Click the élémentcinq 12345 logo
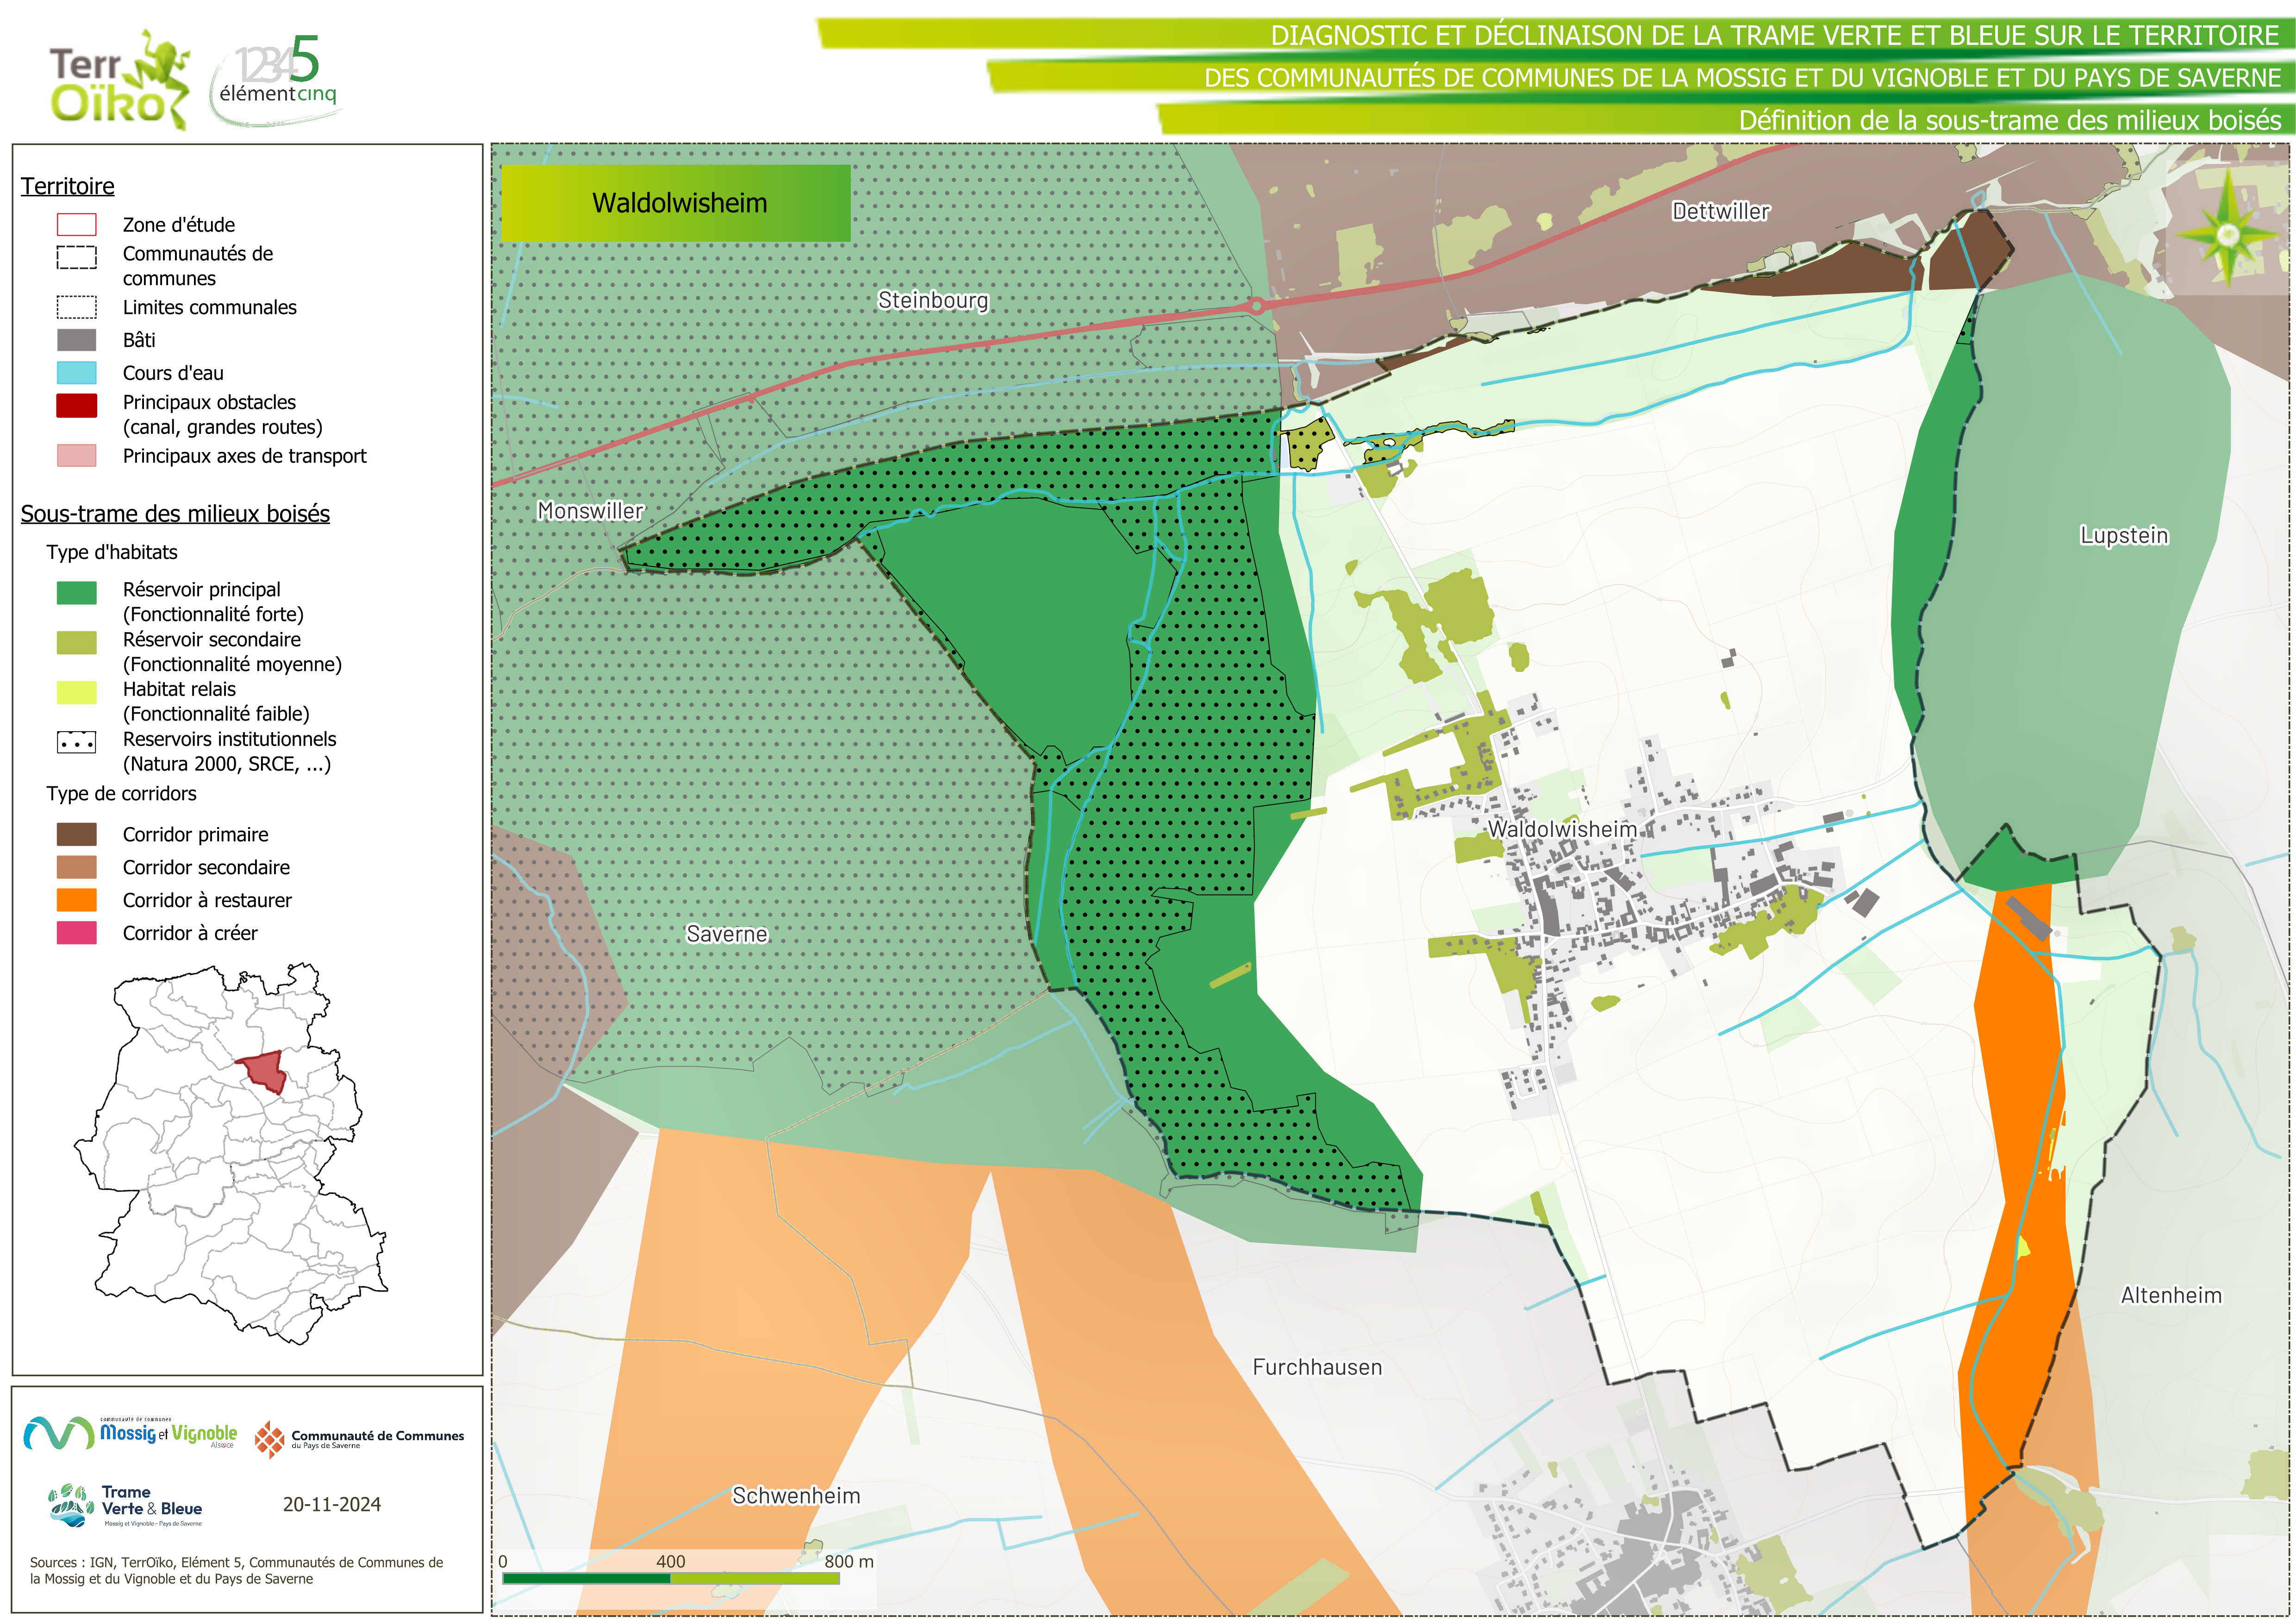 tap(277, 80)
